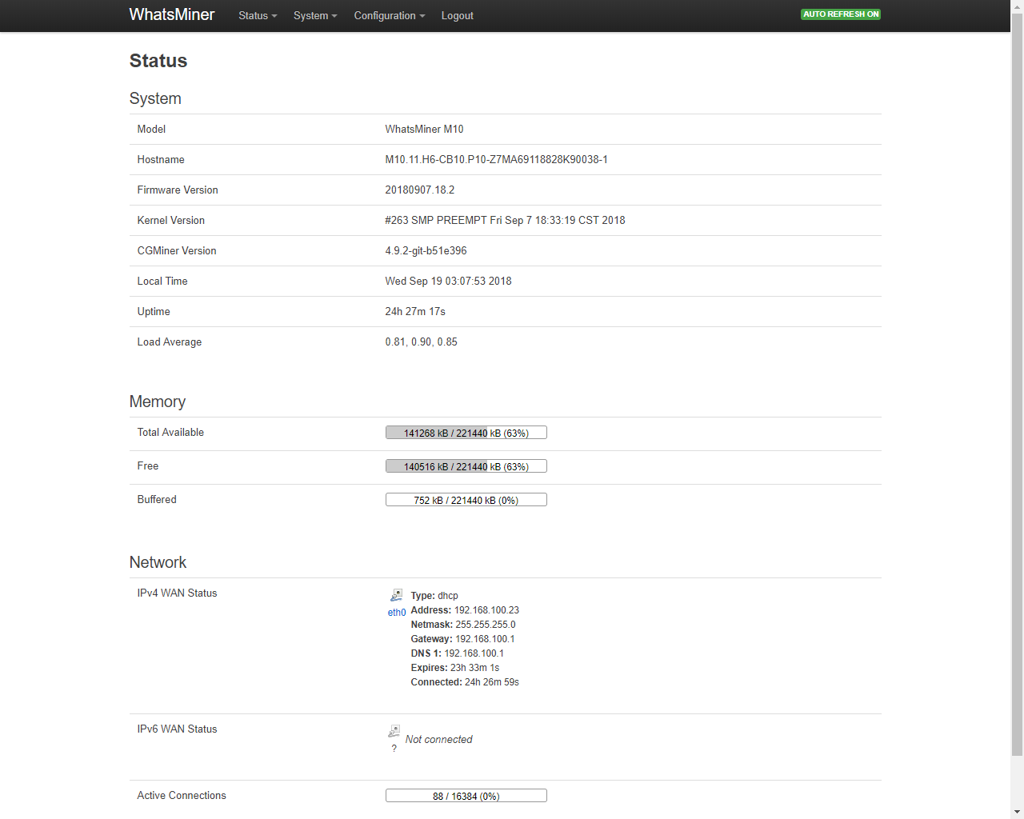Click the Gateway line 192.168.100.1

(462, 639)
